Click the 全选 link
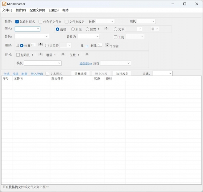Image resolution: width=203 pixels, height=192 pixels. [x=7, y=74]
